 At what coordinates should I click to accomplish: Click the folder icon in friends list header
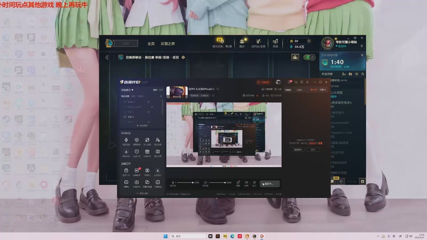[x=350, y=74]
